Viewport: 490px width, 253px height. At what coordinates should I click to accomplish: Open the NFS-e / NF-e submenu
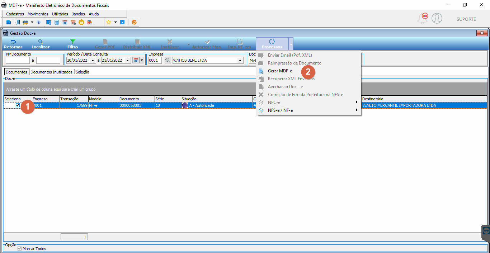pos(309,110)
